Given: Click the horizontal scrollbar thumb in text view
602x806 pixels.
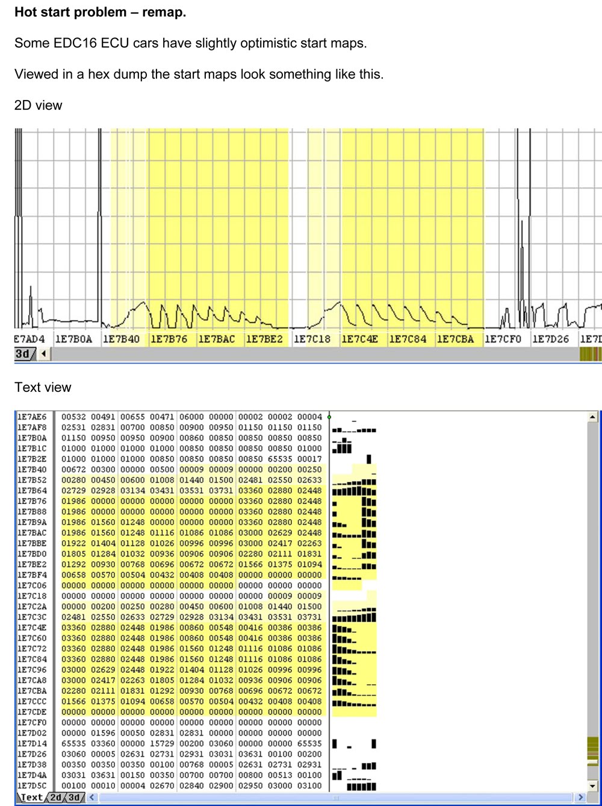Looking at the screenshot, I should tap(335, 798).
